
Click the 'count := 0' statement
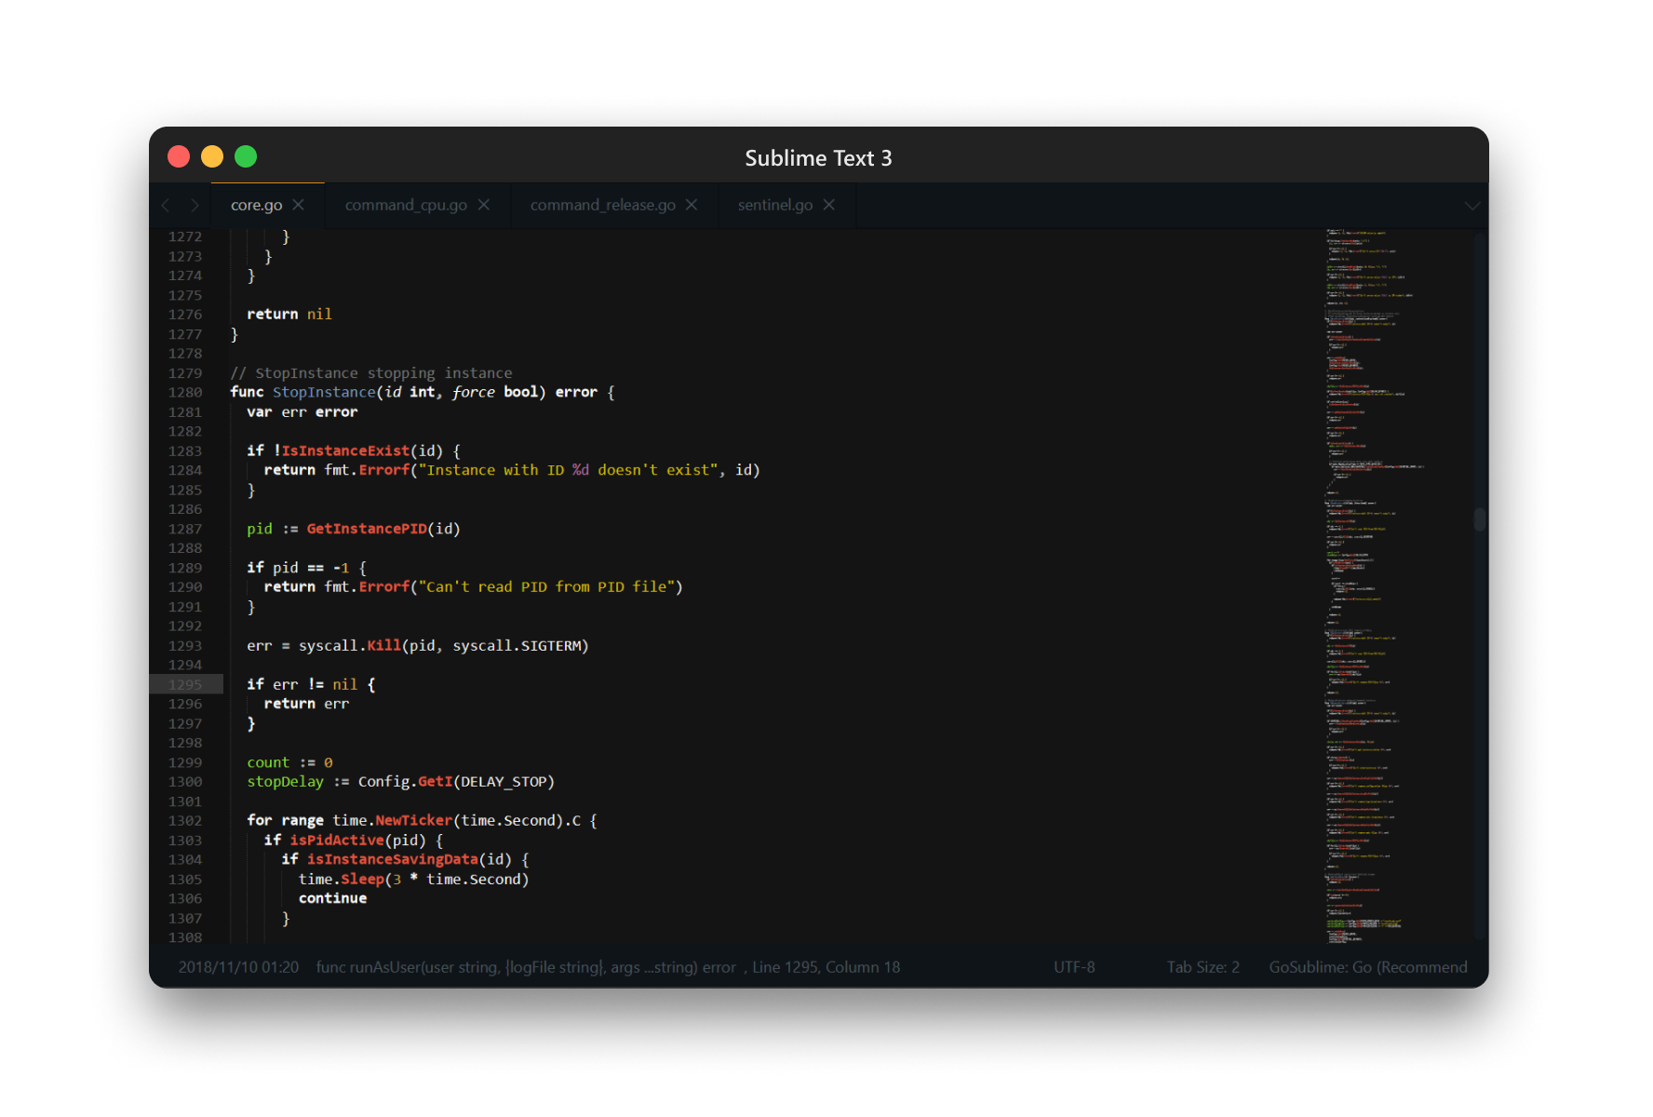click(289, 762)
